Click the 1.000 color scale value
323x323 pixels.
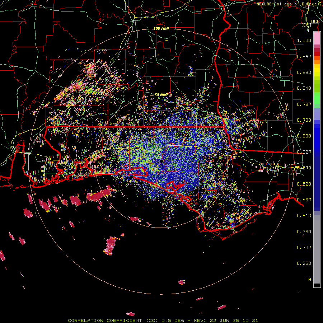pos(304,40)
